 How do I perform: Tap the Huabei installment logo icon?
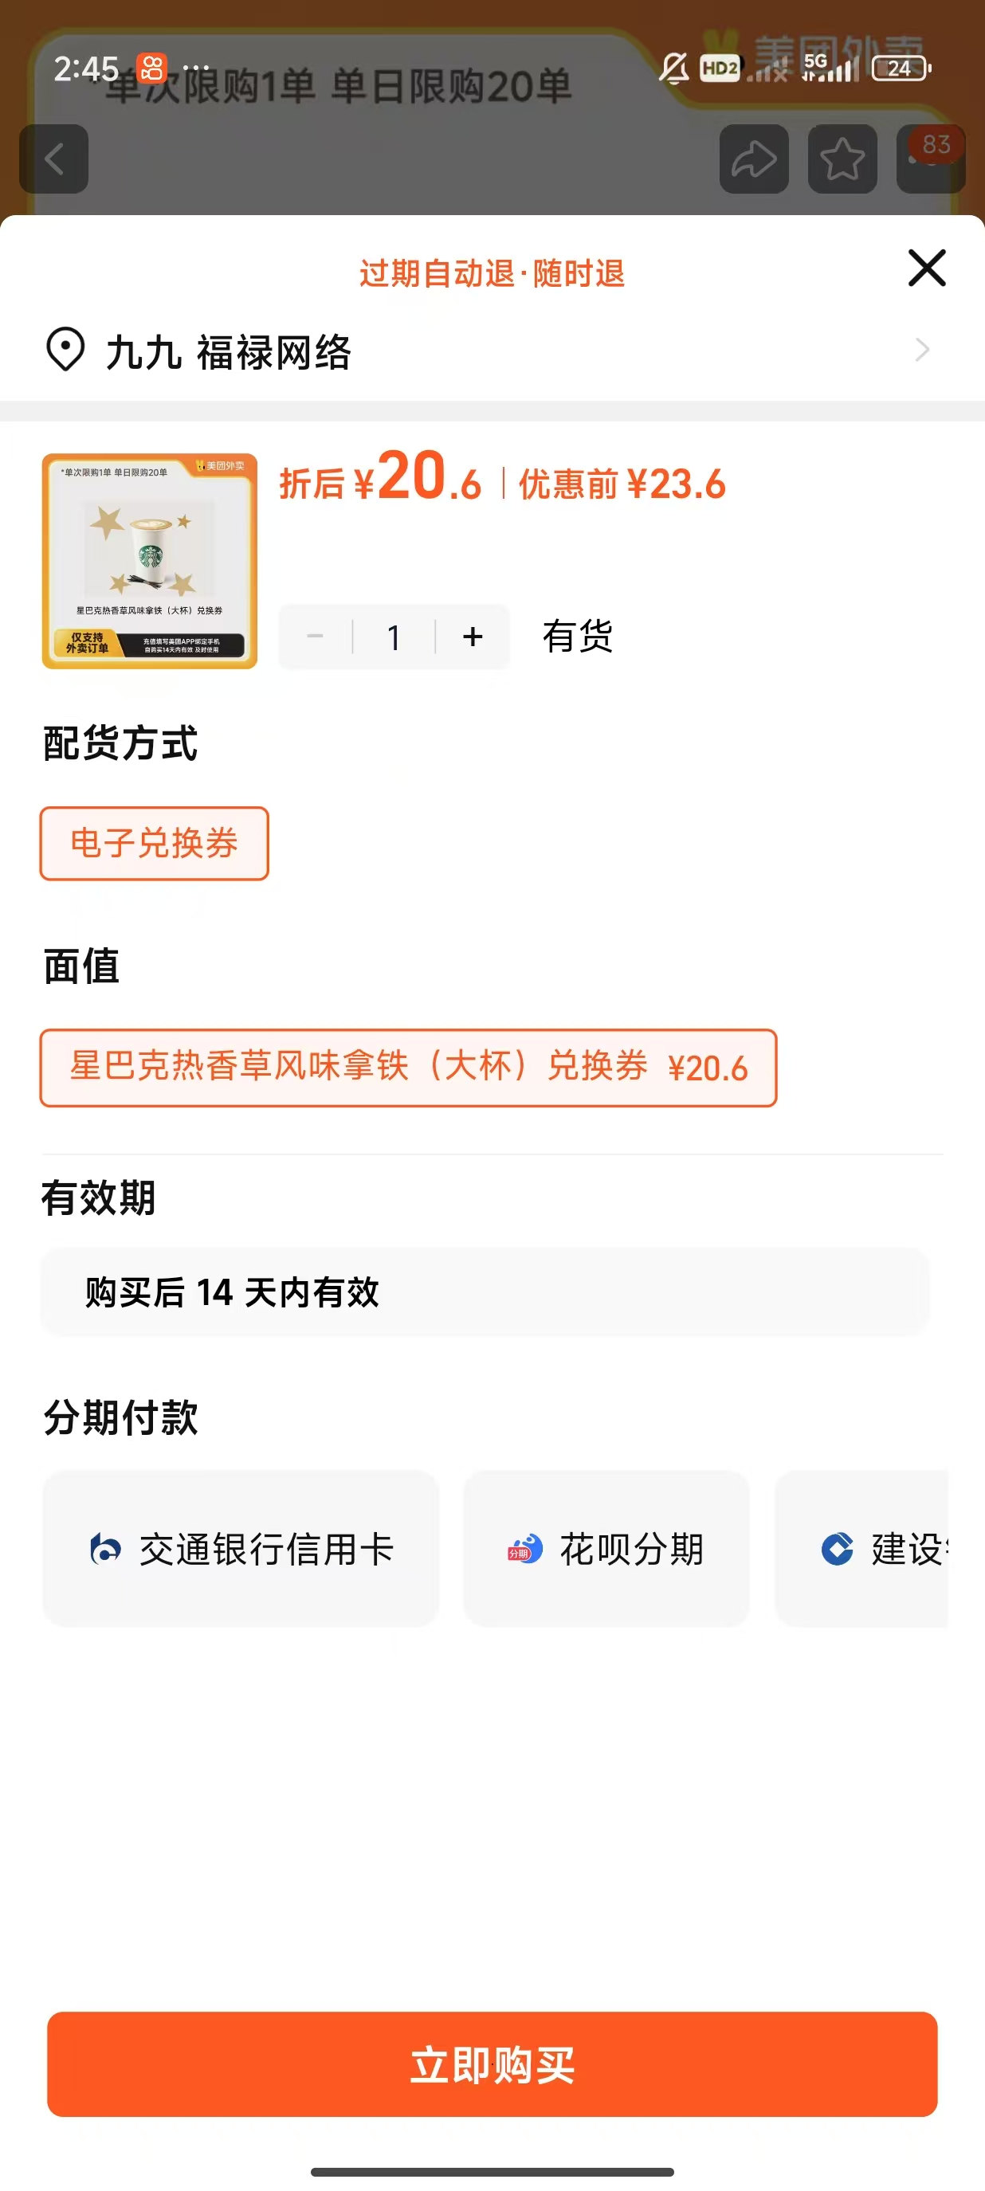(x=525, y=1549)
